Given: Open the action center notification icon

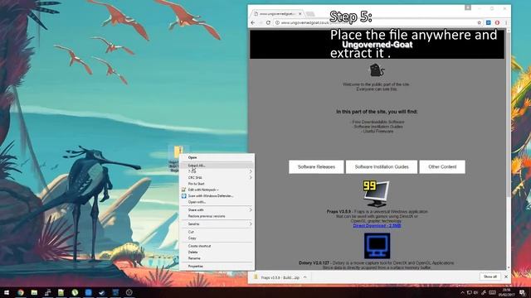Looking at the screenshot, I should pos(522,292).
